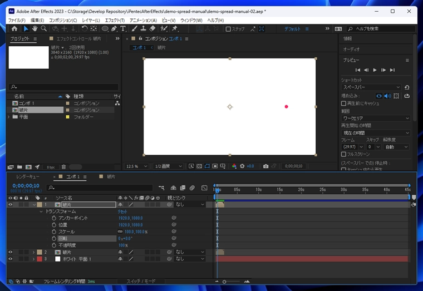Image resolution: width=423 pixels, height=291 pixels.
Task: Click the ヘルプを検索 search field
Action: coord(381,28)
